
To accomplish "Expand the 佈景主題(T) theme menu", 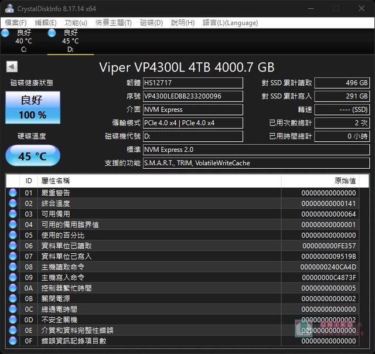I will [x=114, y=22].
